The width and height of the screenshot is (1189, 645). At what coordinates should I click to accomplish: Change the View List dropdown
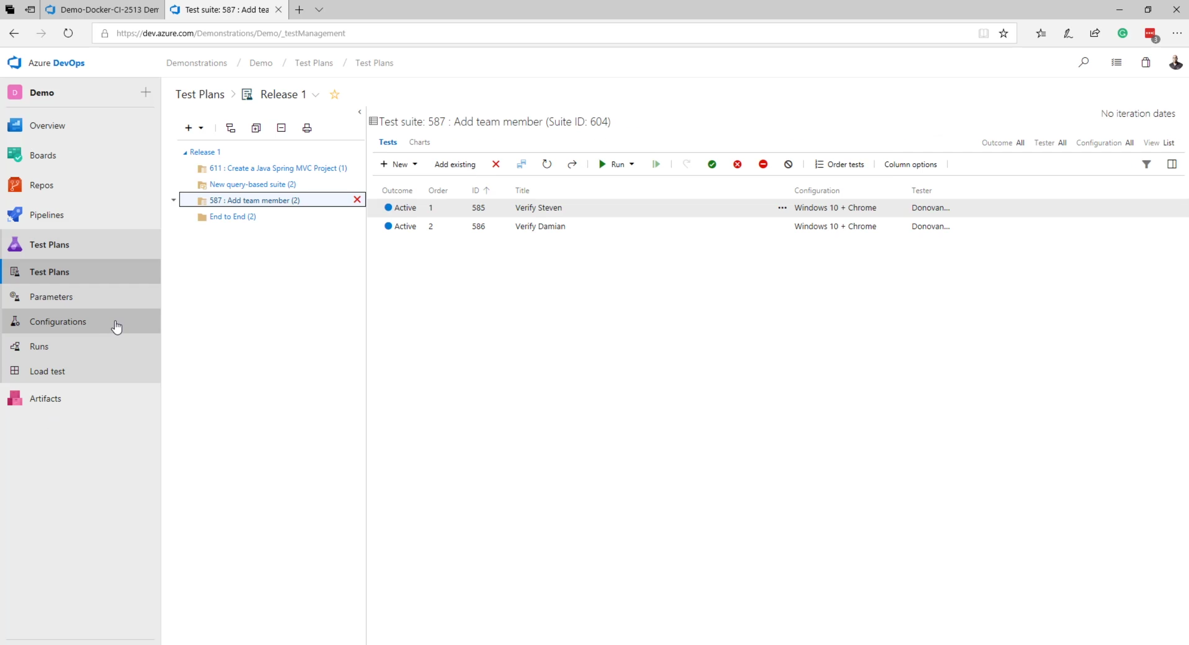(1159, 143)
